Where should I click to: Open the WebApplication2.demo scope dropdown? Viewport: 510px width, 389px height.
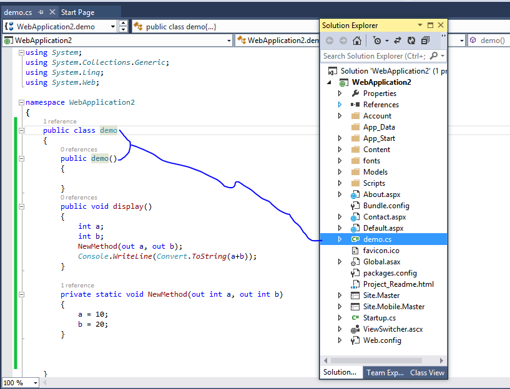click(x=113, y=27)
